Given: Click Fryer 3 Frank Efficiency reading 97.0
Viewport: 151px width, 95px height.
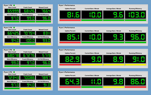Looking at the screenshot, I should click(28, 63).
